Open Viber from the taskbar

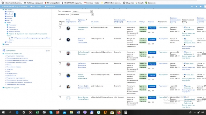(85, 112)
